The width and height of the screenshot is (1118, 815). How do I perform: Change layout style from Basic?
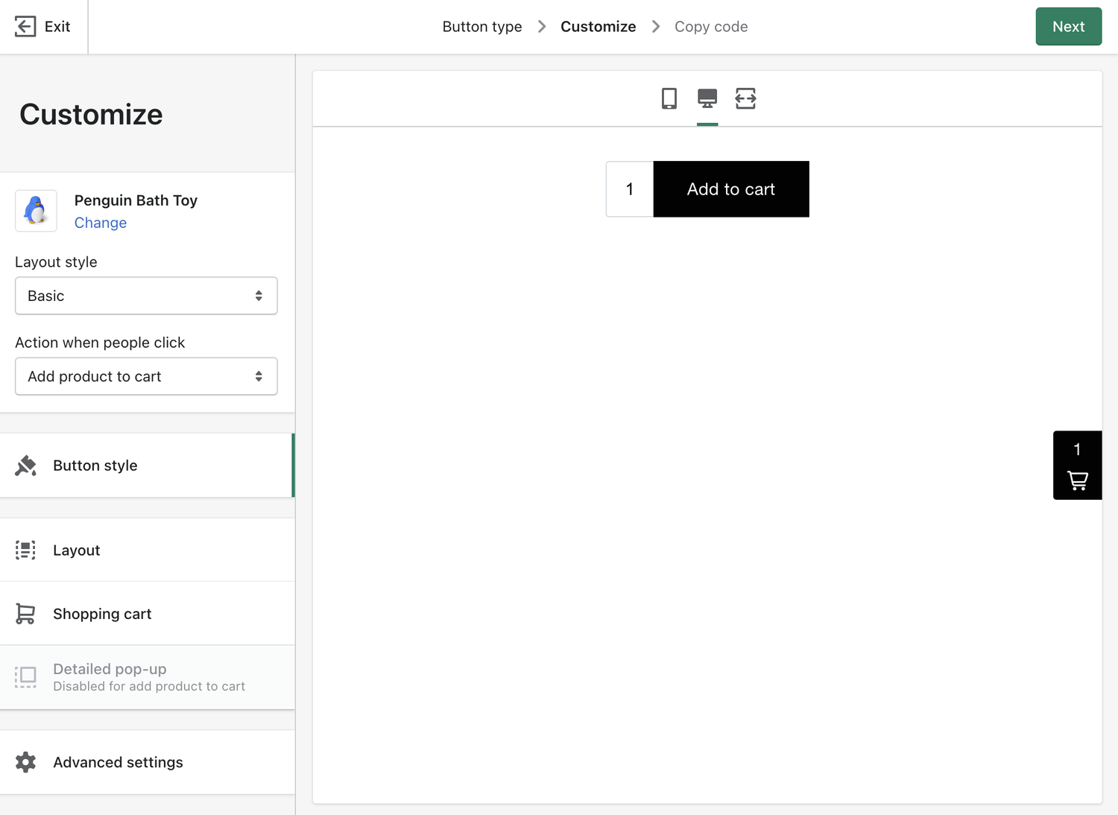coord(145,296)
